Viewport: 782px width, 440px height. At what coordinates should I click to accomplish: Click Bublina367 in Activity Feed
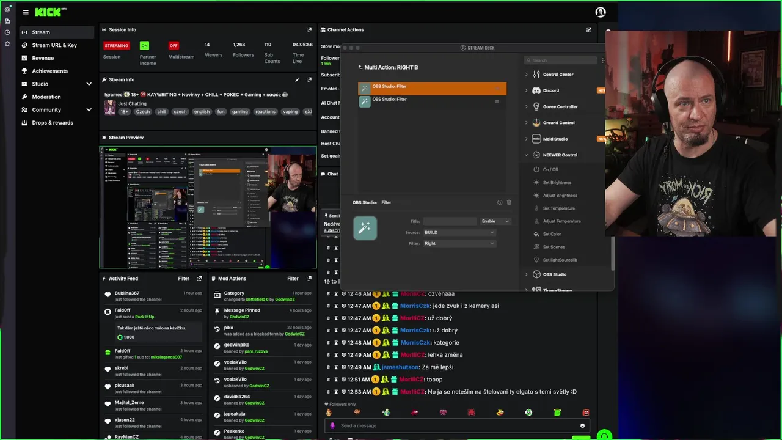[127, 293]
